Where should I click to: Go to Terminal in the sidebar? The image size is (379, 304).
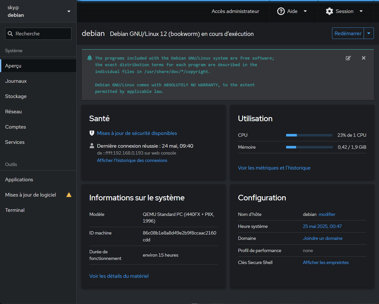pyautogui.click(x=15, y=210)
